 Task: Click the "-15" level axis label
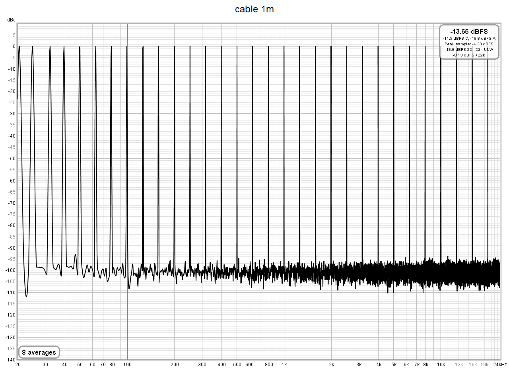[x=11, y=80]
